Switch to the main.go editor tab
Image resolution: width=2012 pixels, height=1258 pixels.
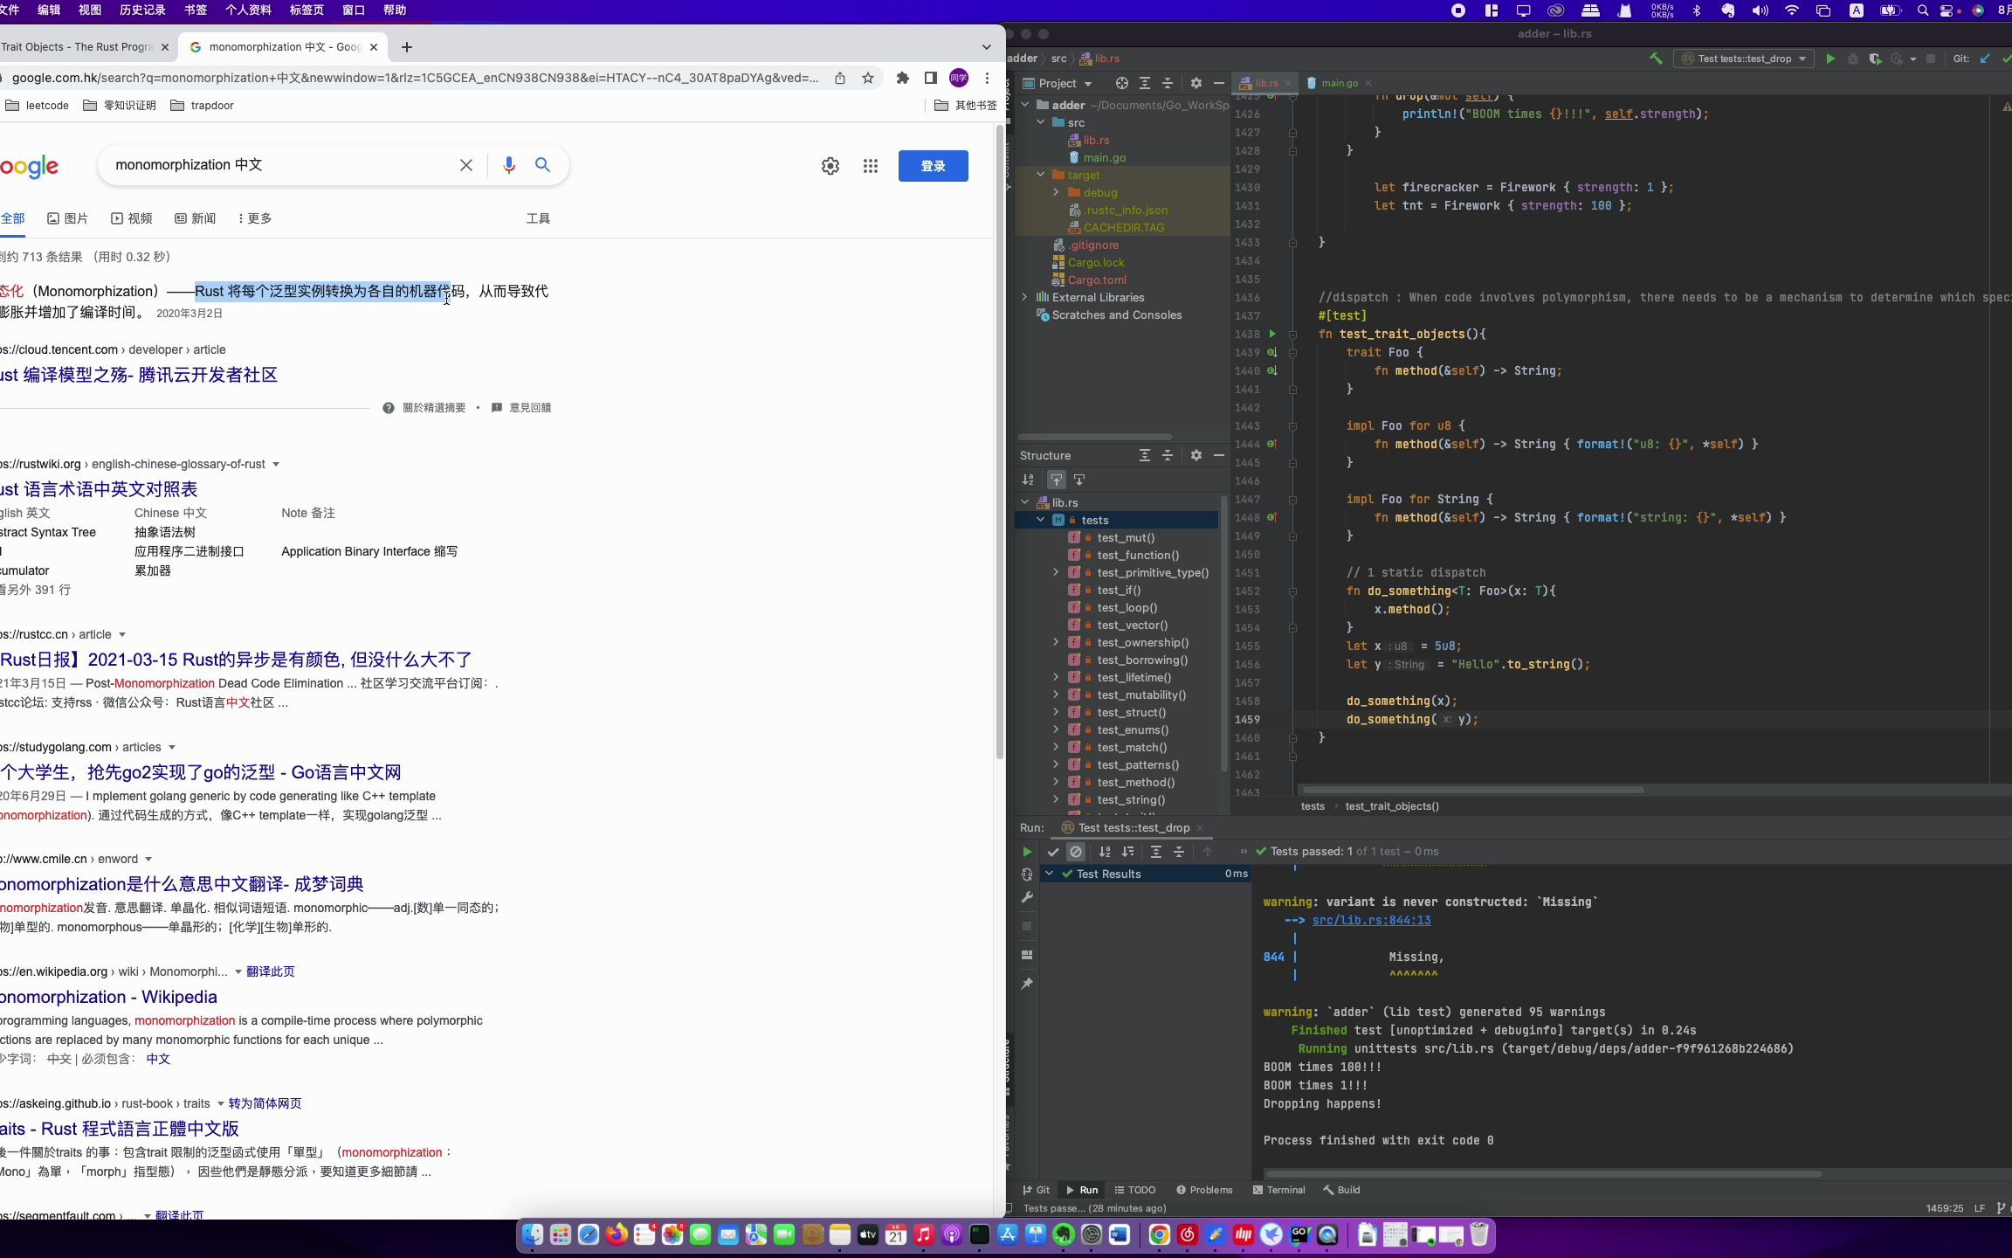click(x=1339, y=83)
